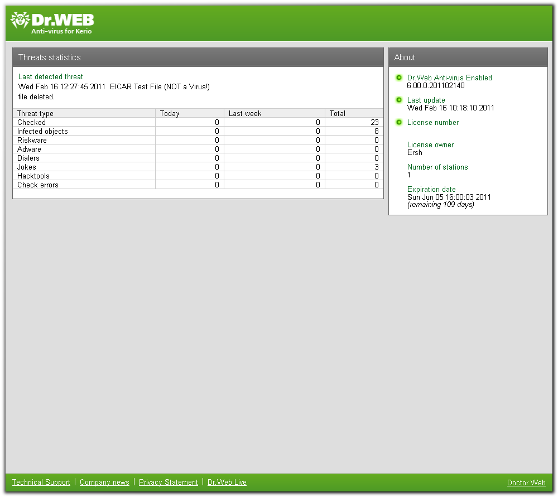558x497 pixels.
Task: Click the Dr.Web Anti-virus Enabled label
Action: coord(449,78)
